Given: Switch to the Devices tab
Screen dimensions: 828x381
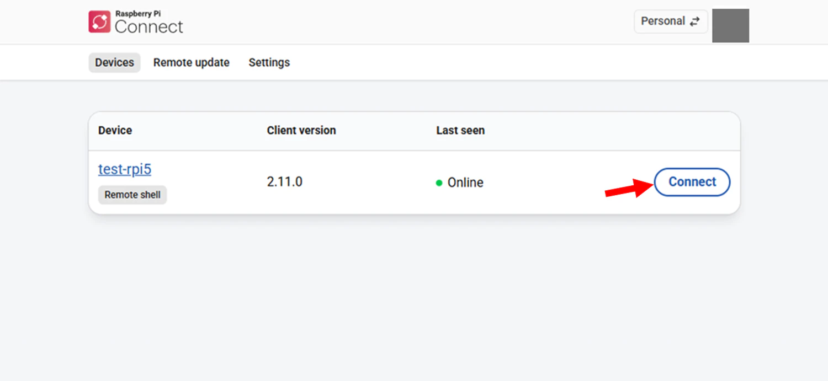Looking at the screenshot, I should click(114, 63).
